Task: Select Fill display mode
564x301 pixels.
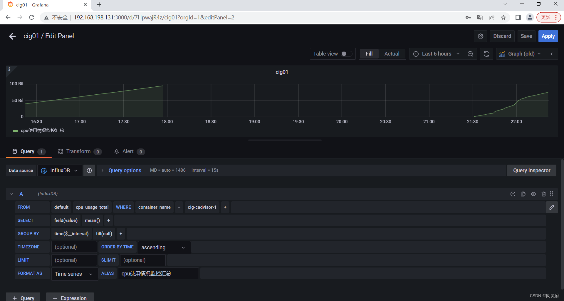Action: (369, 54)
